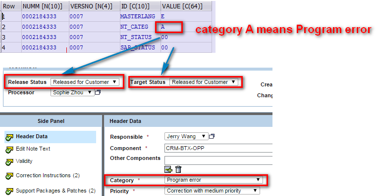Open the Priority dropdown
The width and height of the screenshot is (378, 196).
(212, 191)
